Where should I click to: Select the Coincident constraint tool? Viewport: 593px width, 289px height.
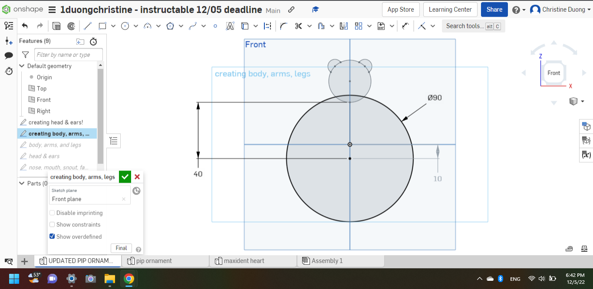(422, 26)
